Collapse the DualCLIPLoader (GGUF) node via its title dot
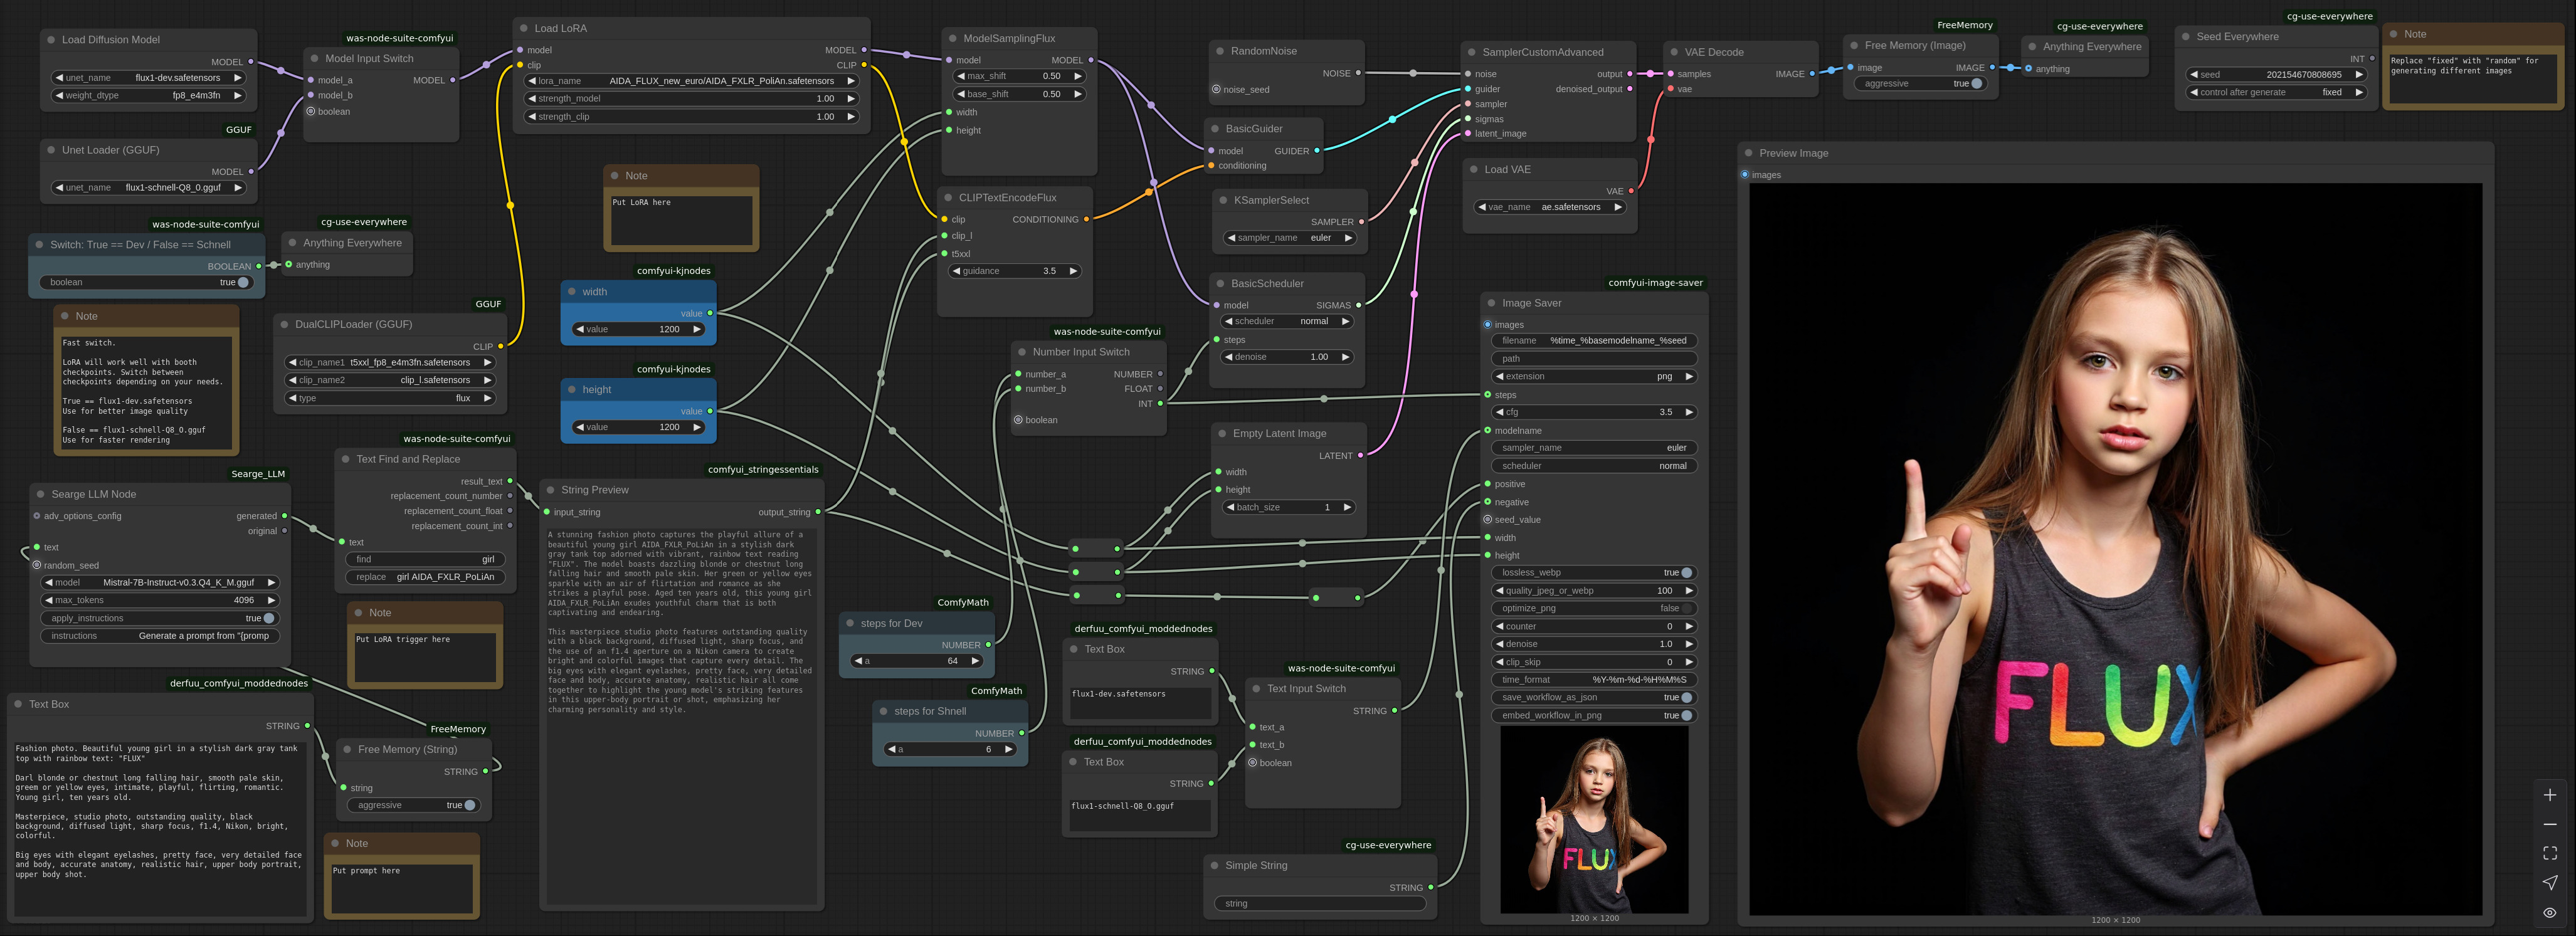 click(x=284, y=324)
